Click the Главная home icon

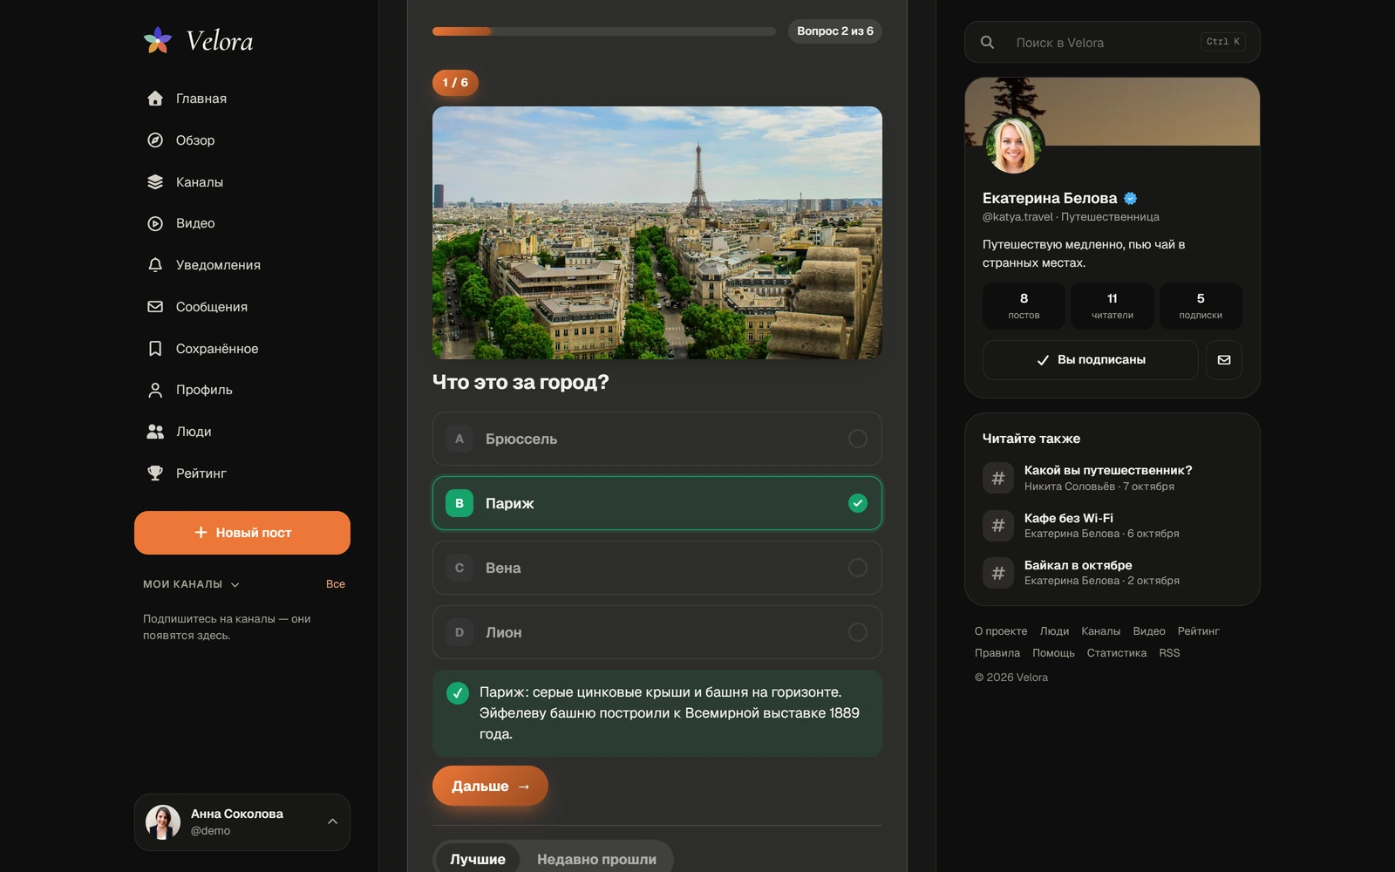(155, 99)
